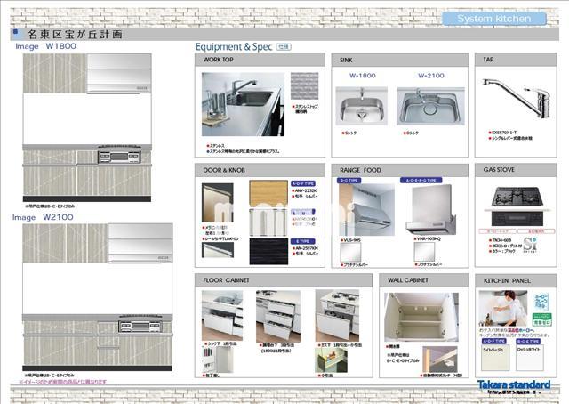Image resolution: width=569 pixels, height=404 pixels.
Task: Select the TAP section header
Action: point(516,60)
